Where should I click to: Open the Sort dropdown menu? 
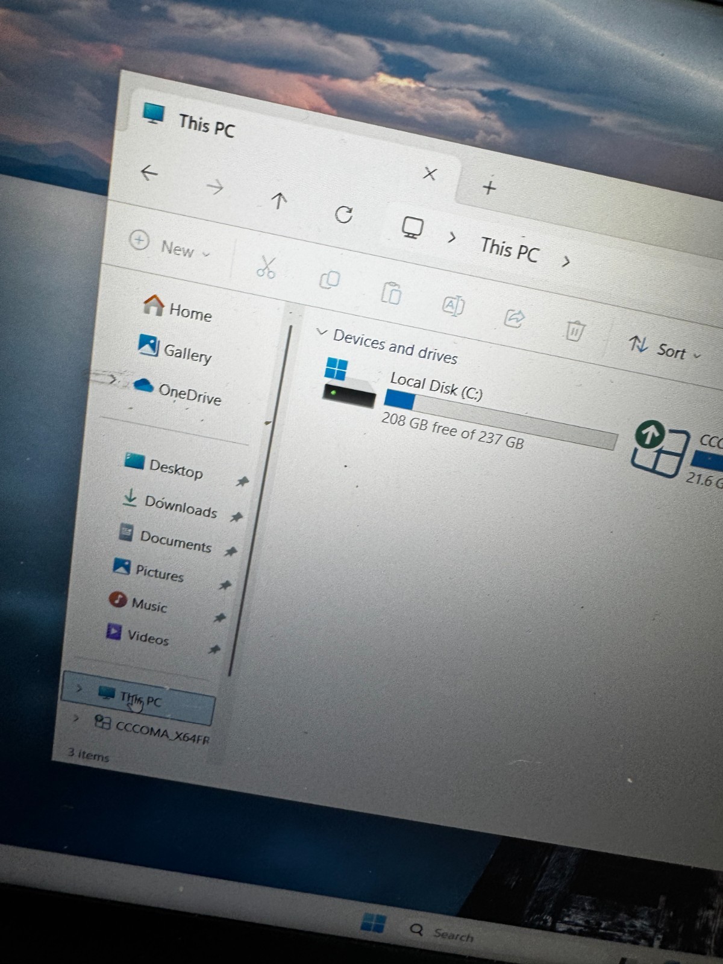pyautogui.click(x=665, y=348)
